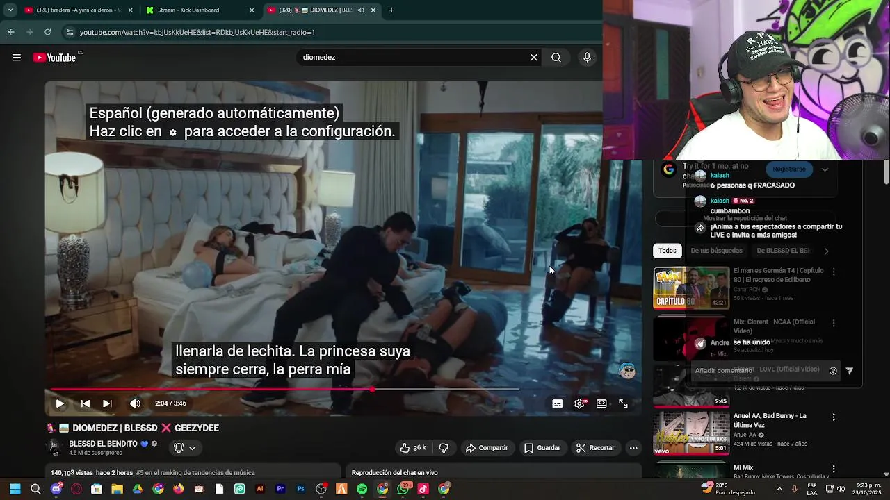890x500 pixels.
Task: Open BLESSD EL BENDITO channel name
Action: (x=103, y=444)
